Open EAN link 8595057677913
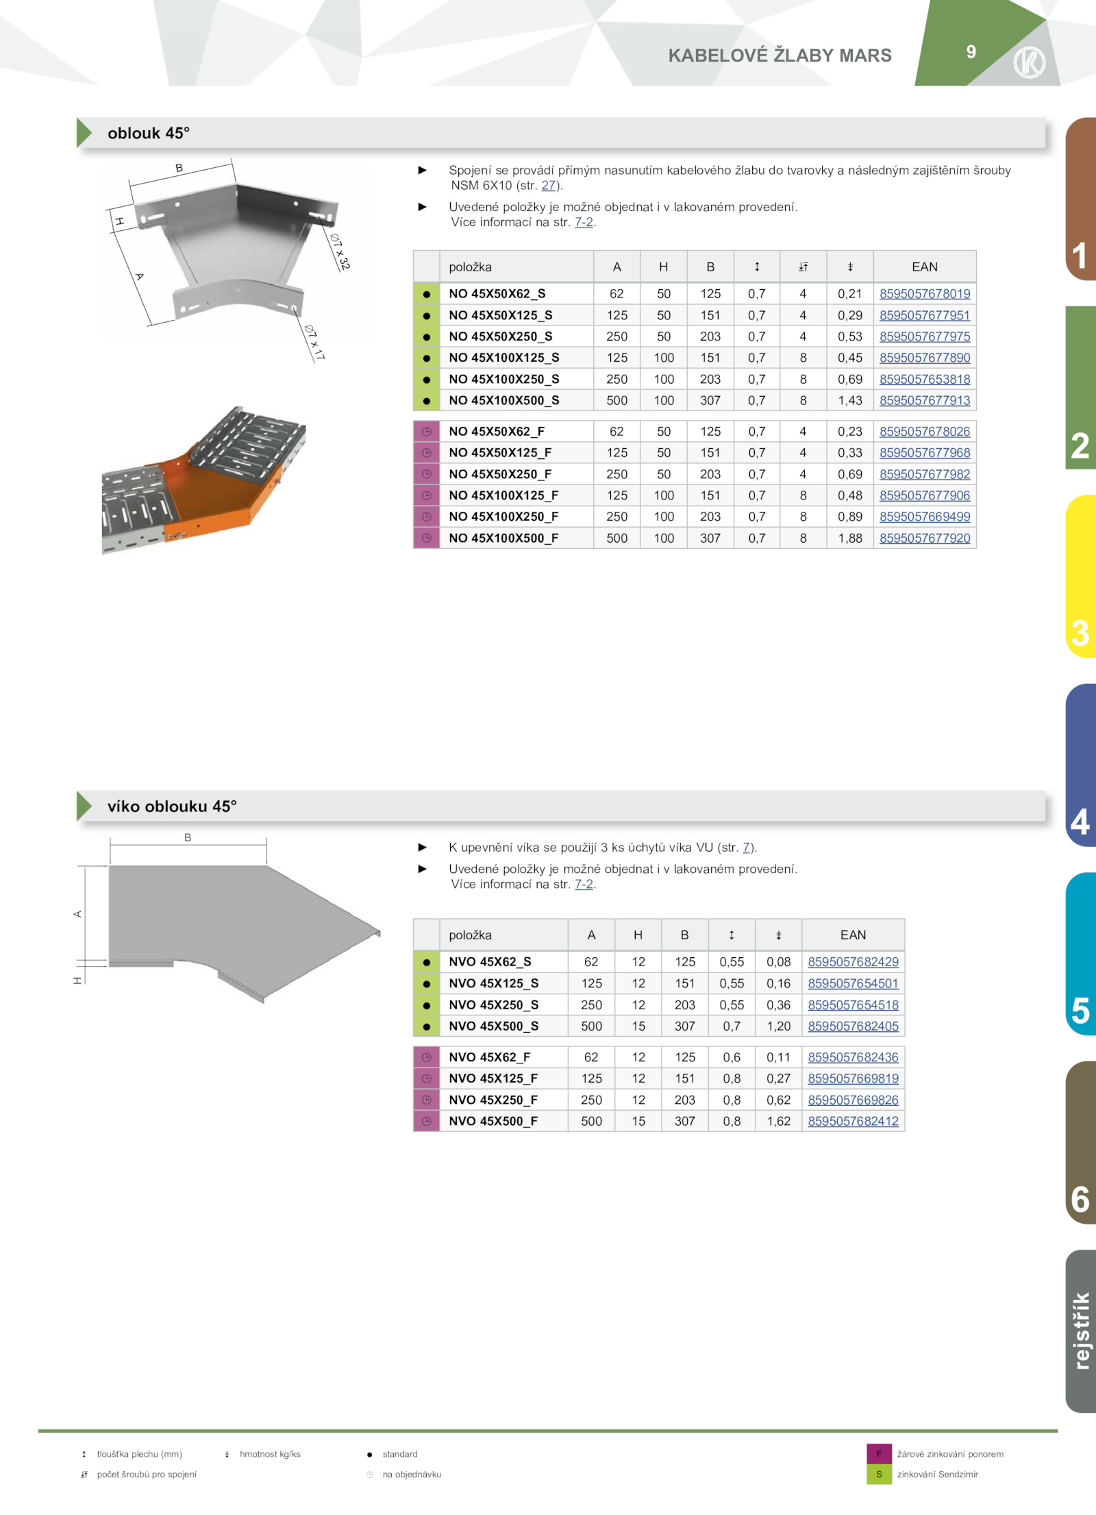The height and width of the screenshot is (1515, 1096). pos(924,400)
